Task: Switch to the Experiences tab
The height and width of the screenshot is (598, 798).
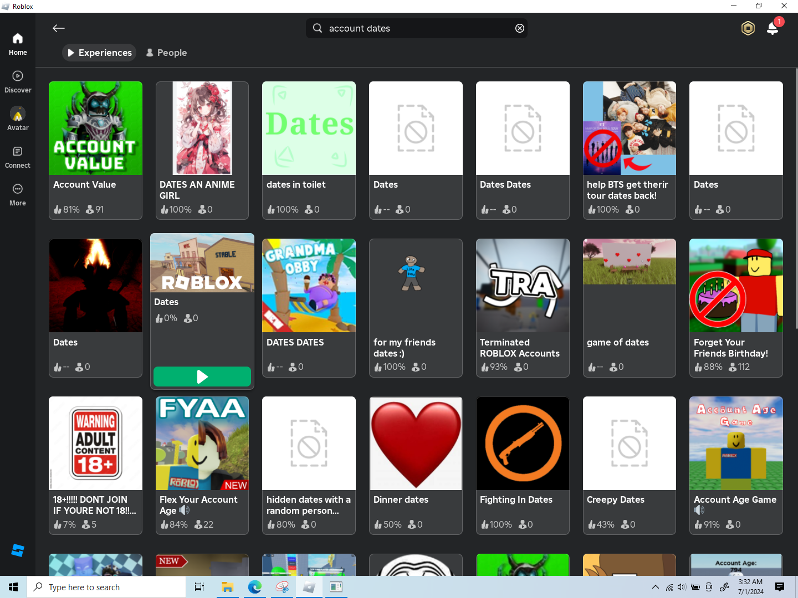Action: [x=99, y=53]
